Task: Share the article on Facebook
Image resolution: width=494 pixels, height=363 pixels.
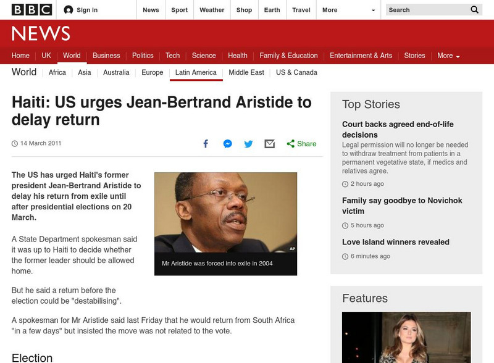Action: point(206,143)
